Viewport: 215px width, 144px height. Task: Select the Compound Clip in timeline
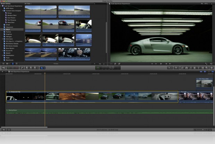[x=92, y=97]
